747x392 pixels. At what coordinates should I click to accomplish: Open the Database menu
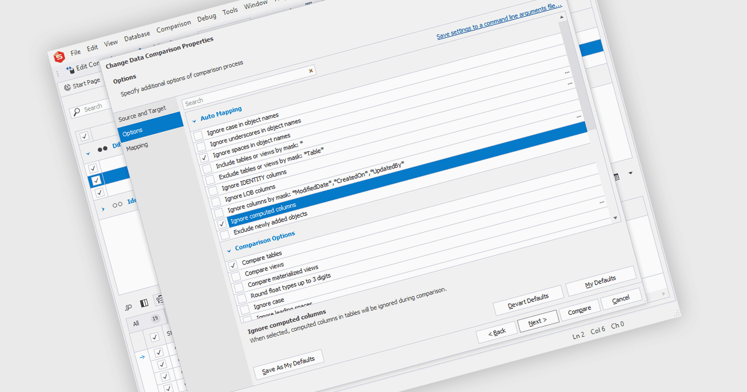coord(137,36)
